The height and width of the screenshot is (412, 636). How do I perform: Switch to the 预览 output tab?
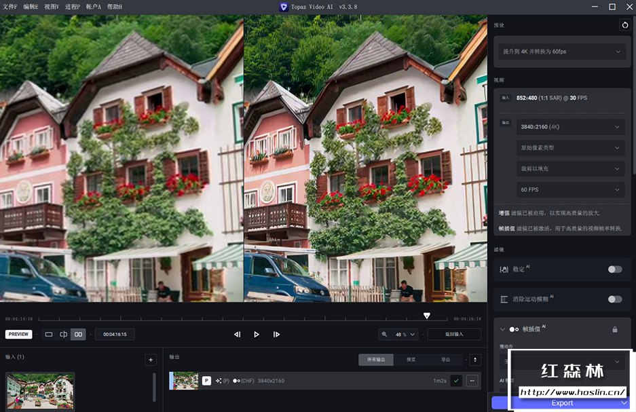click(x=411, y=360)
